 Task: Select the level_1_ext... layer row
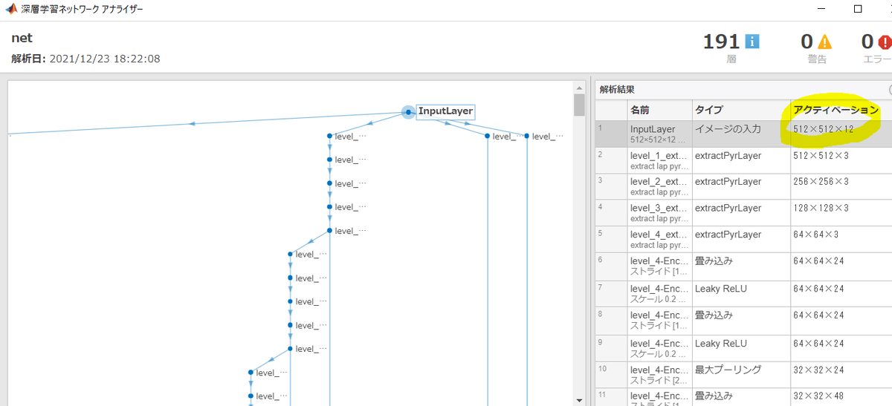[x=743, y=160]
